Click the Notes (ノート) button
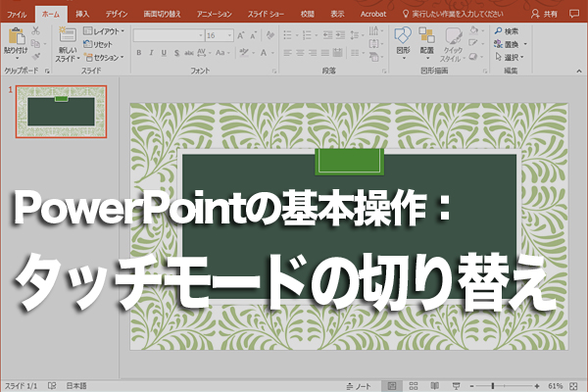The image size is (588, 392). pyautogui.click(x=359, y=386)
